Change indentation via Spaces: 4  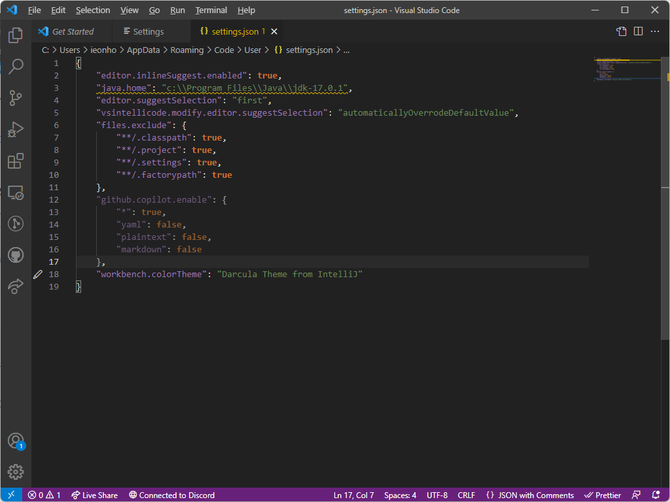(x=400, y=495)
